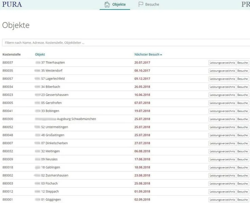Click visit date 06.08.2018 for Meitingen

[x=142, y=151]
